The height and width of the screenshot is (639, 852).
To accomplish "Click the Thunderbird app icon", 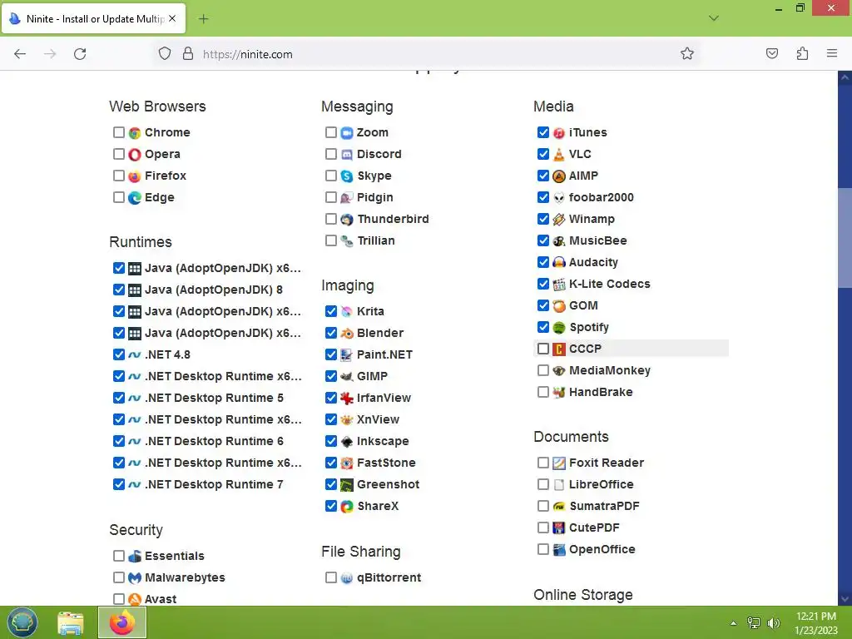I will click(347, 220).
